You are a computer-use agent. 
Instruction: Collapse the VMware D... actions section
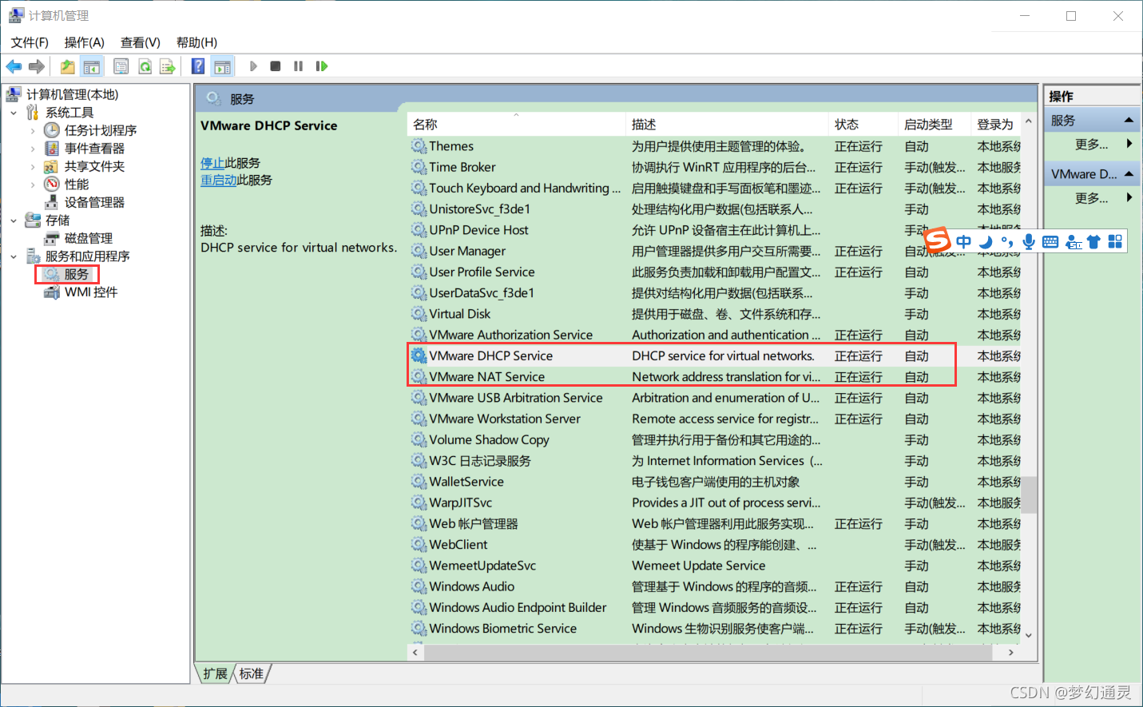(x=1129, y=174)
